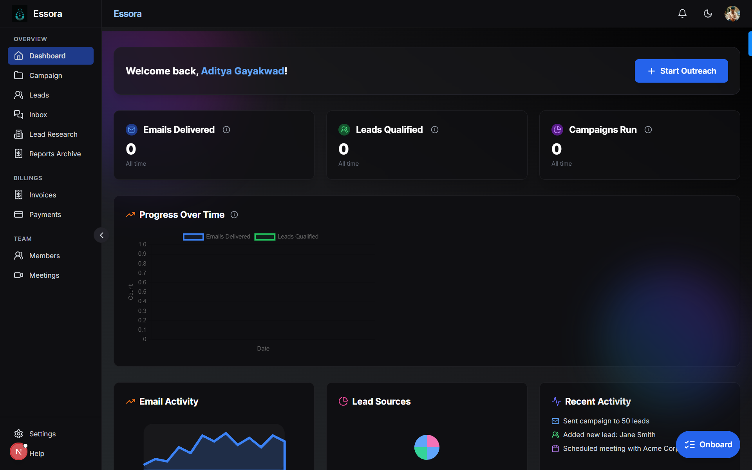Click 'Scheduled meeting with Acme Corp' entry
This screenshot has height=470, width=752.
[x=620, y=448]
